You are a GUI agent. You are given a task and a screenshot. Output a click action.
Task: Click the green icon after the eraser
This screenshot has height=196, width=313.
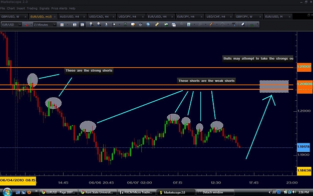pos(252,25)
